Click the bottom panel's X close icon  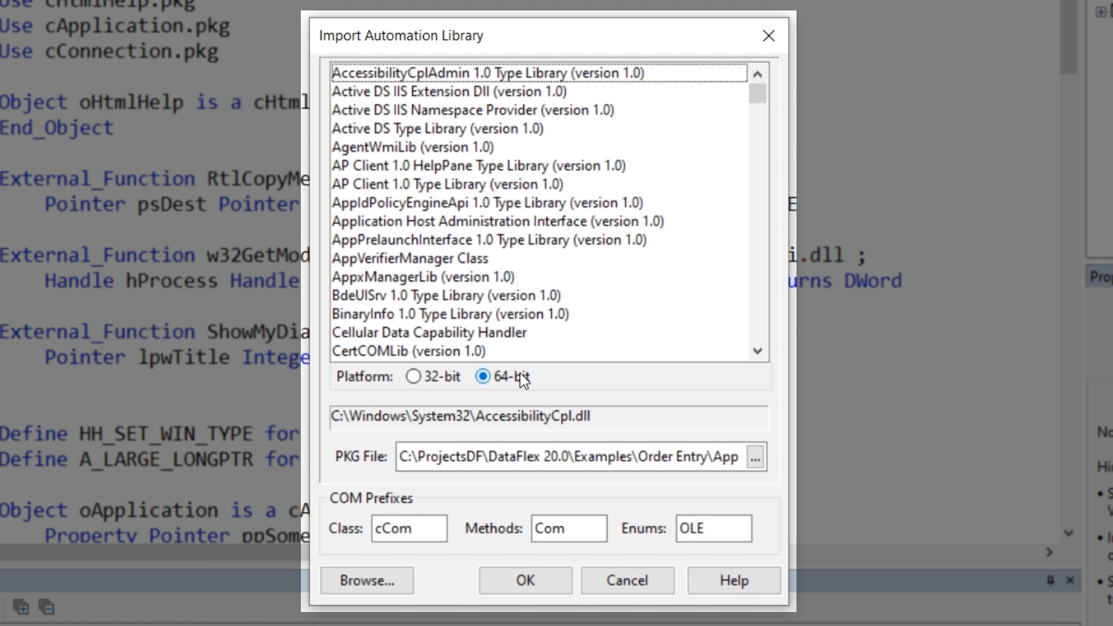coord(1070,580)
